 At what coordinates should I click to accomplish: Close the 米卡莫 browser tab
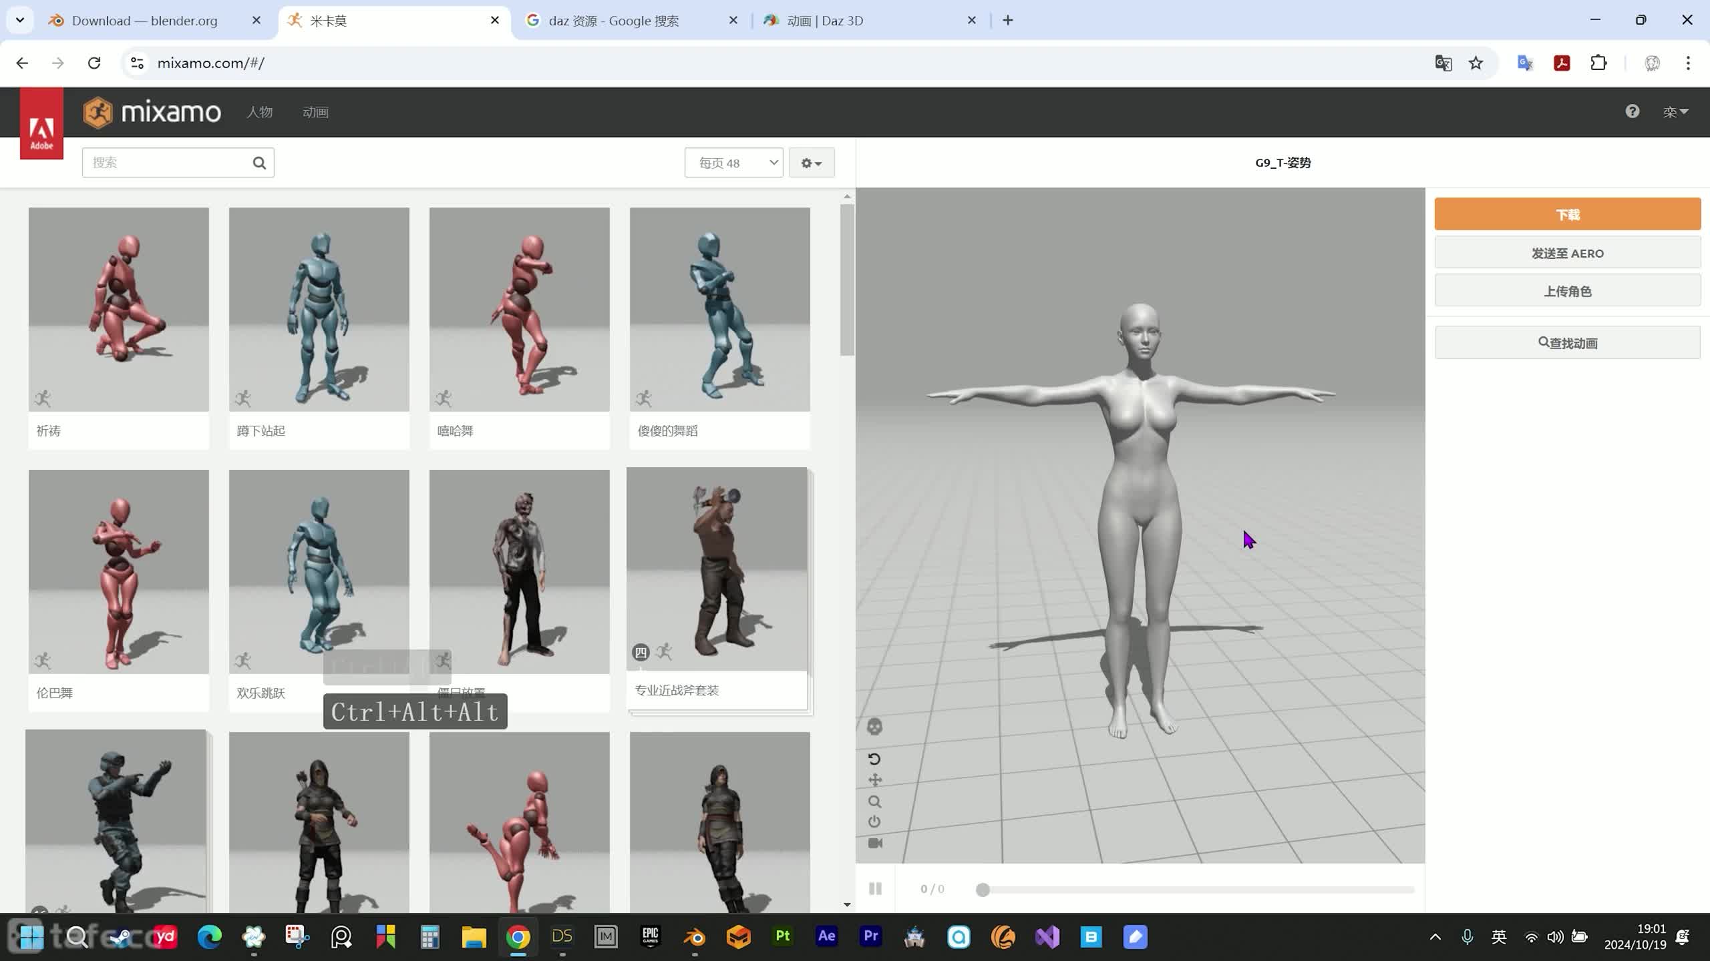pos(495,21)
